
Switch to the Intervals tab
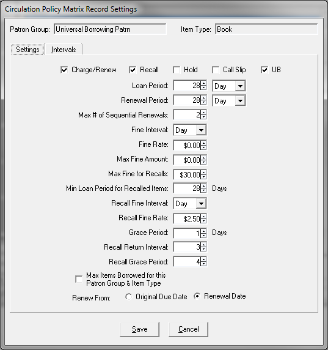point(64,50)
